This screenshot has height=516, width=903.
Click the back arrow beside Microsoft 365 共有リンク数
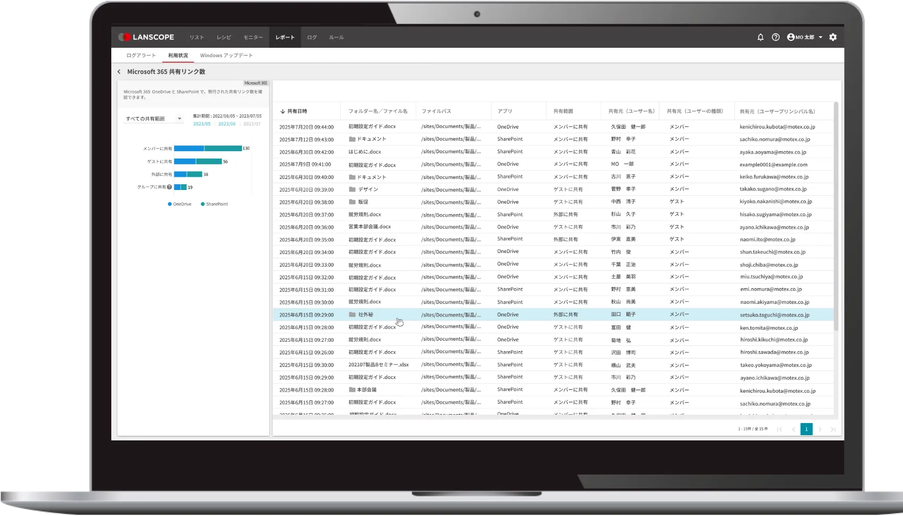point(119,72)
